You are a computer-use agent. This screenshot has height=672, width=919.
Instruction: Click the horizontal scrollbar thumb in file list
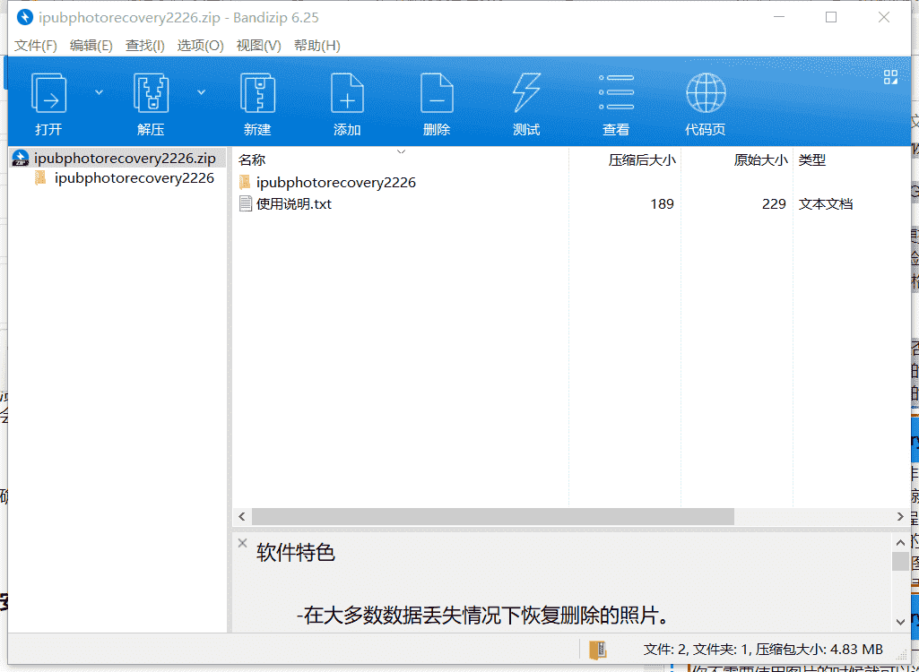point(493,517)
